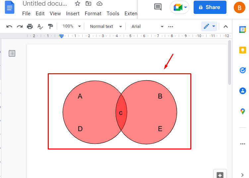This screenshot has width=249, height=178.
Task: Click the Untitled document title
Action: [x=45, y=4]
